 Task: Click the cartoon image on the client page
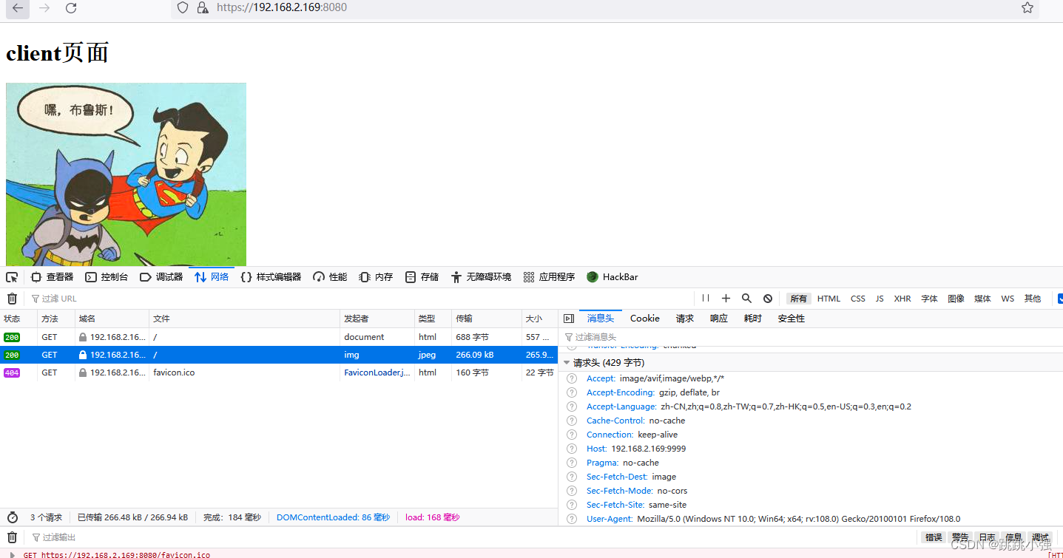126,174
